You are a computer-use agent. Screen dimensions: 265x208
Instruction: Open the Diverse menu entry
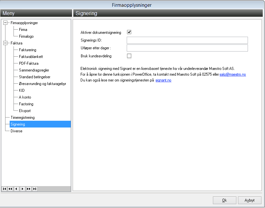[x=16, y=131]
